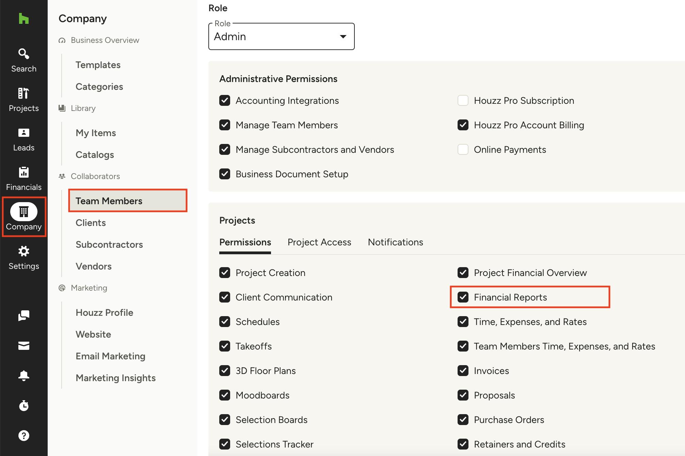685x456 pixels.
Task: Go to Catalogs under Library
Action: (95, 155)
